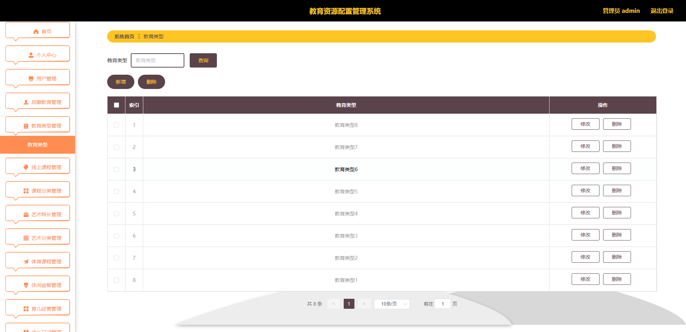The image size is (686, 332).
Task: Click the person icon beside 个人中心
Action: coord(31,55)
